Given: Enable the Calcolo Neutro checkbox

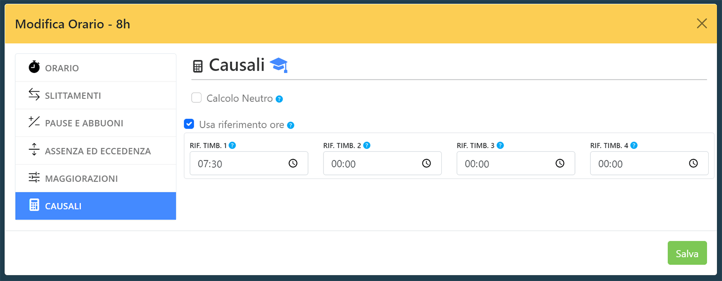Looking at the screenshot, I should click(x=197, y=98).
